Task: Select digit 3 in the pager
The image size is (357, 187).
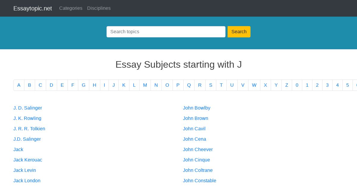Action: (327, 85)
